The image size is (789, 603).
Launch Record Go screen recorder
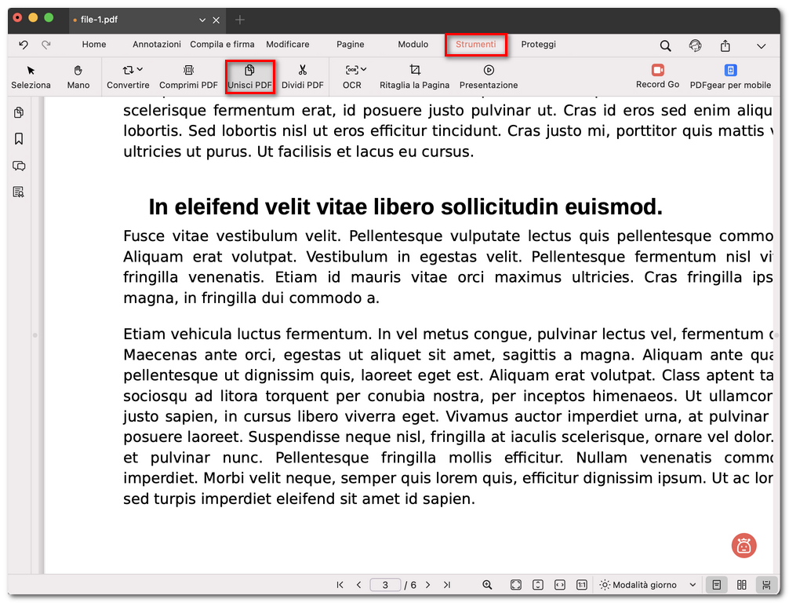coord(657,75)
